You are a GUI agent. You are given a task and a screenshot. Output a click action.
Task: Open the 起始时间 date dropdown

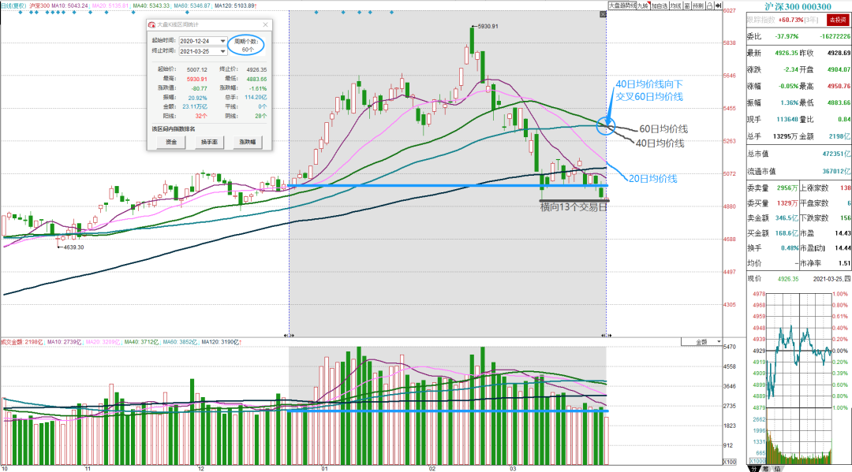(222, 41)
